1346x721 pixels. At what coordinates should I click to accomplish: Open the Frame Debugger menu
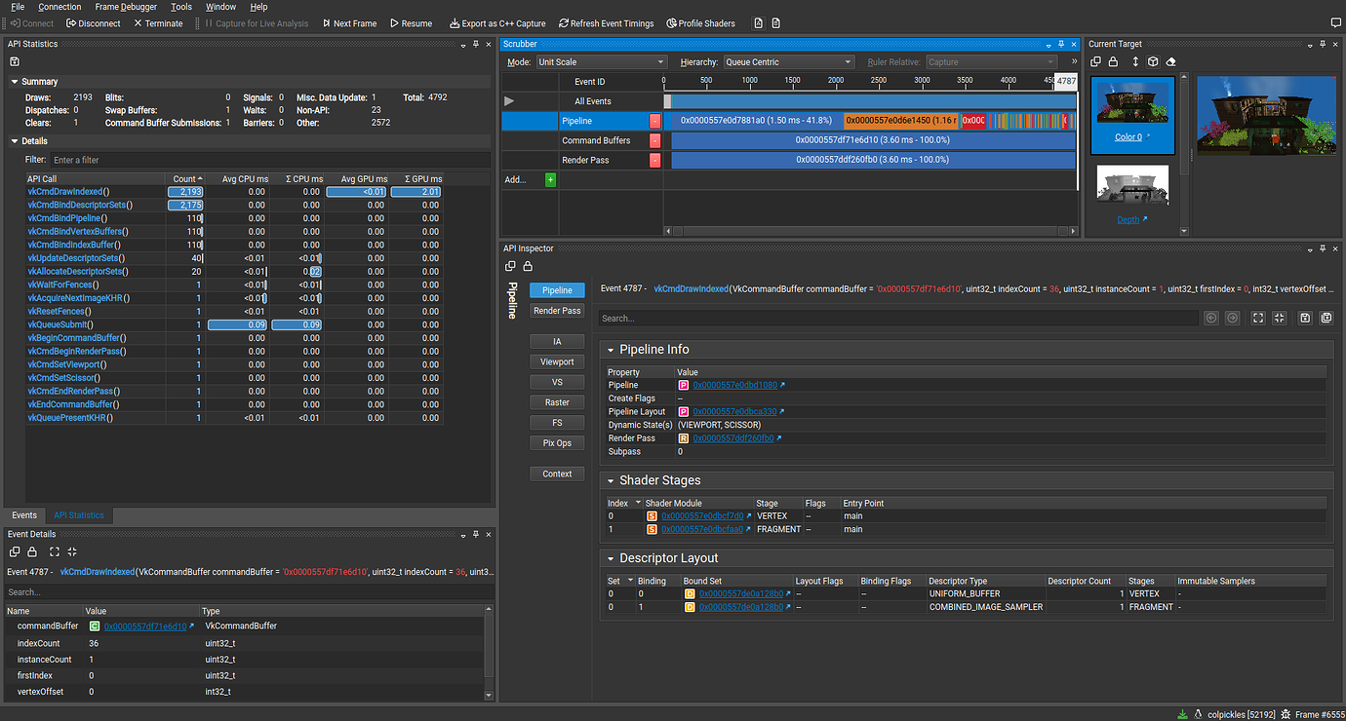[x=126, y=7]
